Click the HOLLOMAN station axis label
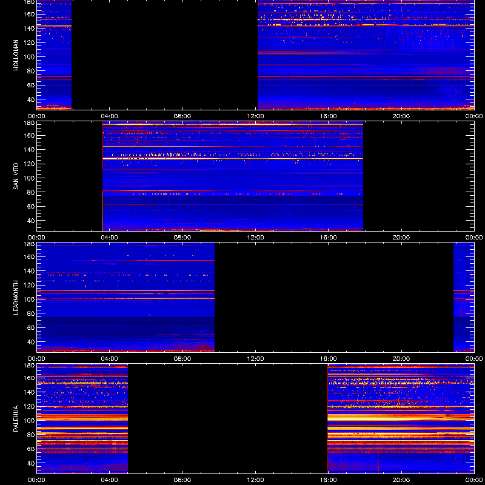Viewport: 485px width, 485px height. [x=16, y=55]
